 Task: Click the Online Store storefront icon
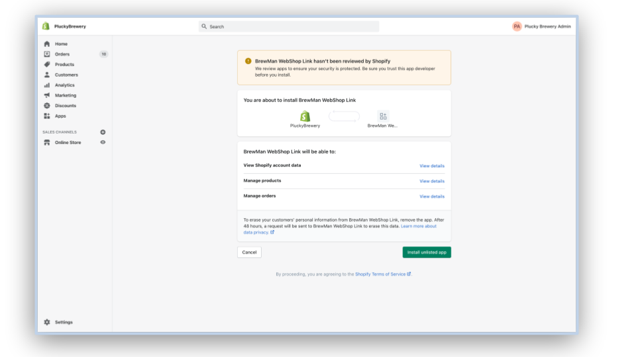click(47, 143)
